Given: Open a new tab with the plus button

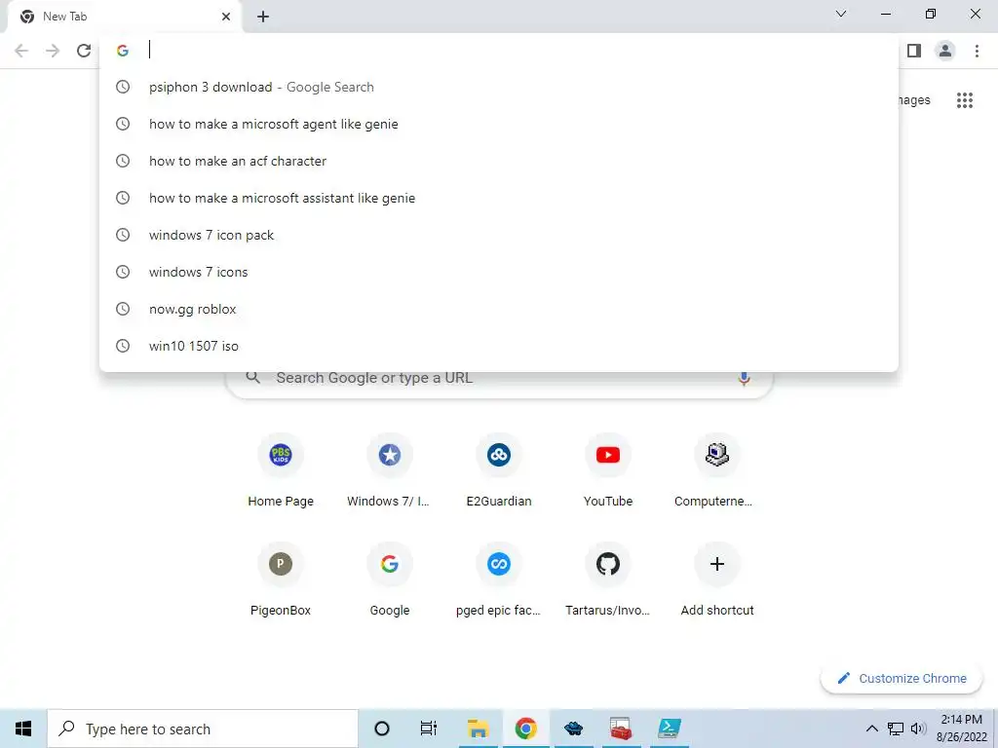Looking at the screenshot, I should pos(263,17).
